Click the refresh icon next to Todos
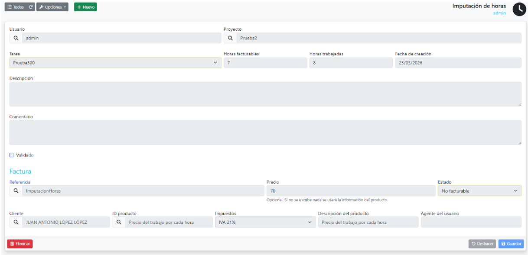 (30, 7)
